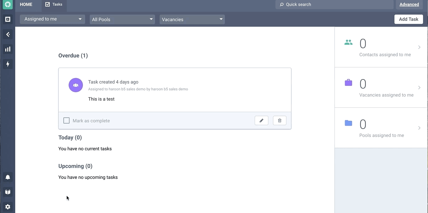The width and height of the screenshot is (428, 213).
Task: Focus the Quick search field
Action: [335, 4]
